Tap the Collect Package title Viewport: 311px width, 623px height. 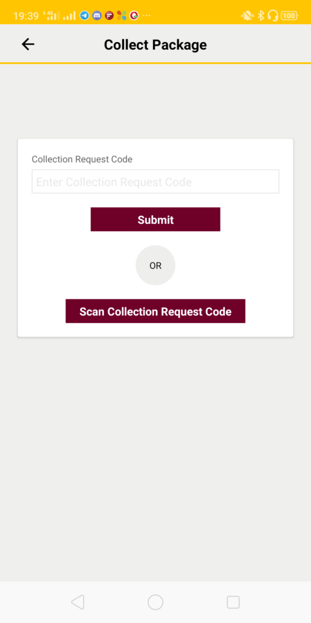tap(155, 45)
